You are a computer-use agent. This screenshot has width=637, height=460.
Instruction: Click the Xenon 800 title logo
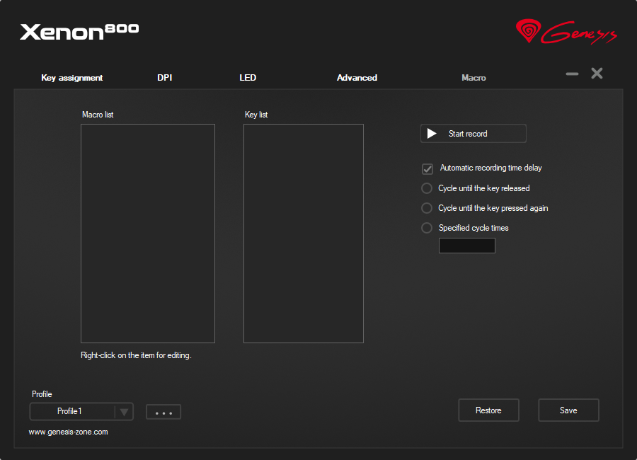pyautogui.click(x=79, y=32)
